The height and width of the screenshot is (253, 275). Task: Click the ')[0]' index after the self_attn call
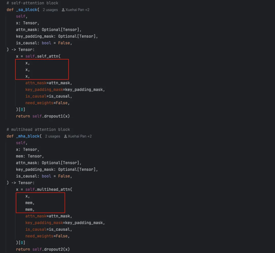(21, 110)
